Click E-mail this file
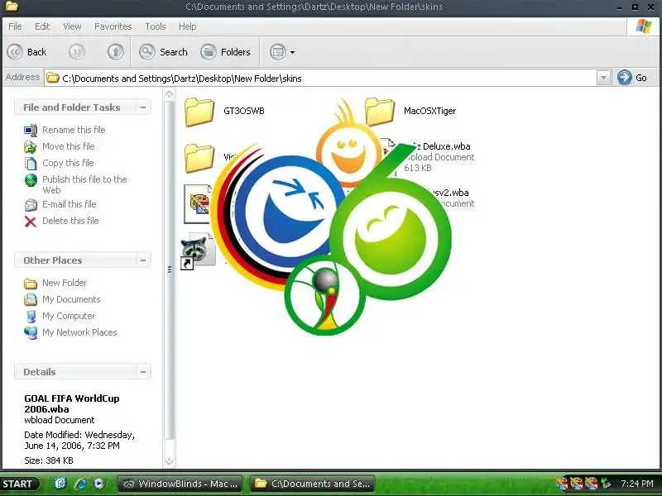 [x=70, y=204]
